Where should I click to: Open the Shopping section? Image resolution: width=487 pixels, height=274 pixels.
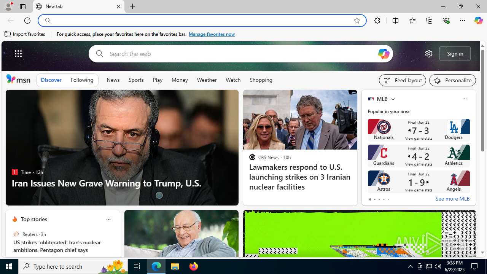(x=261, y=80)
